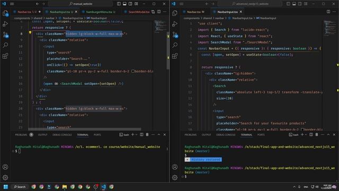Open hamburger application menu in left window
339x191 pixels.
12,4
